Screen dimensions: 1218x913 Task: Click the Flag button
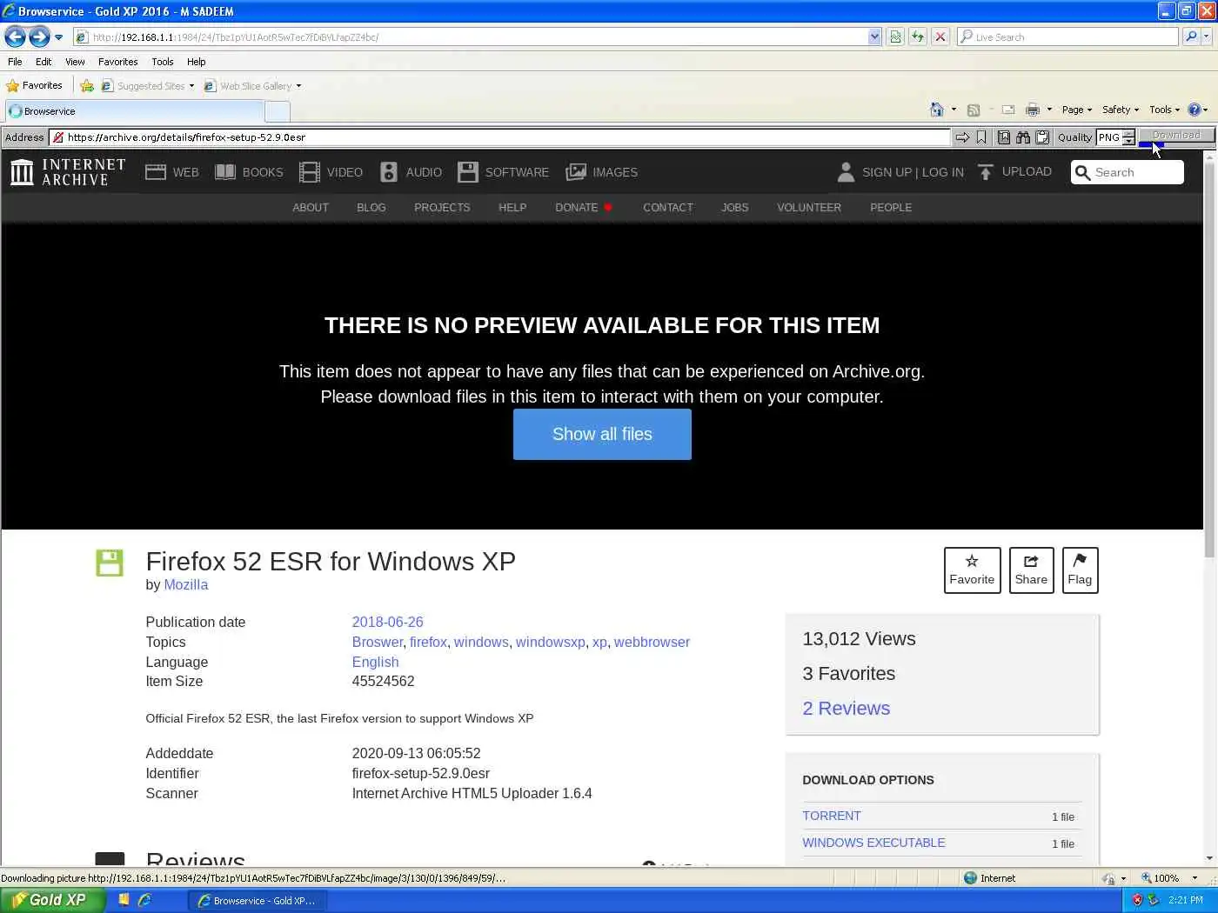(1080, 570)
